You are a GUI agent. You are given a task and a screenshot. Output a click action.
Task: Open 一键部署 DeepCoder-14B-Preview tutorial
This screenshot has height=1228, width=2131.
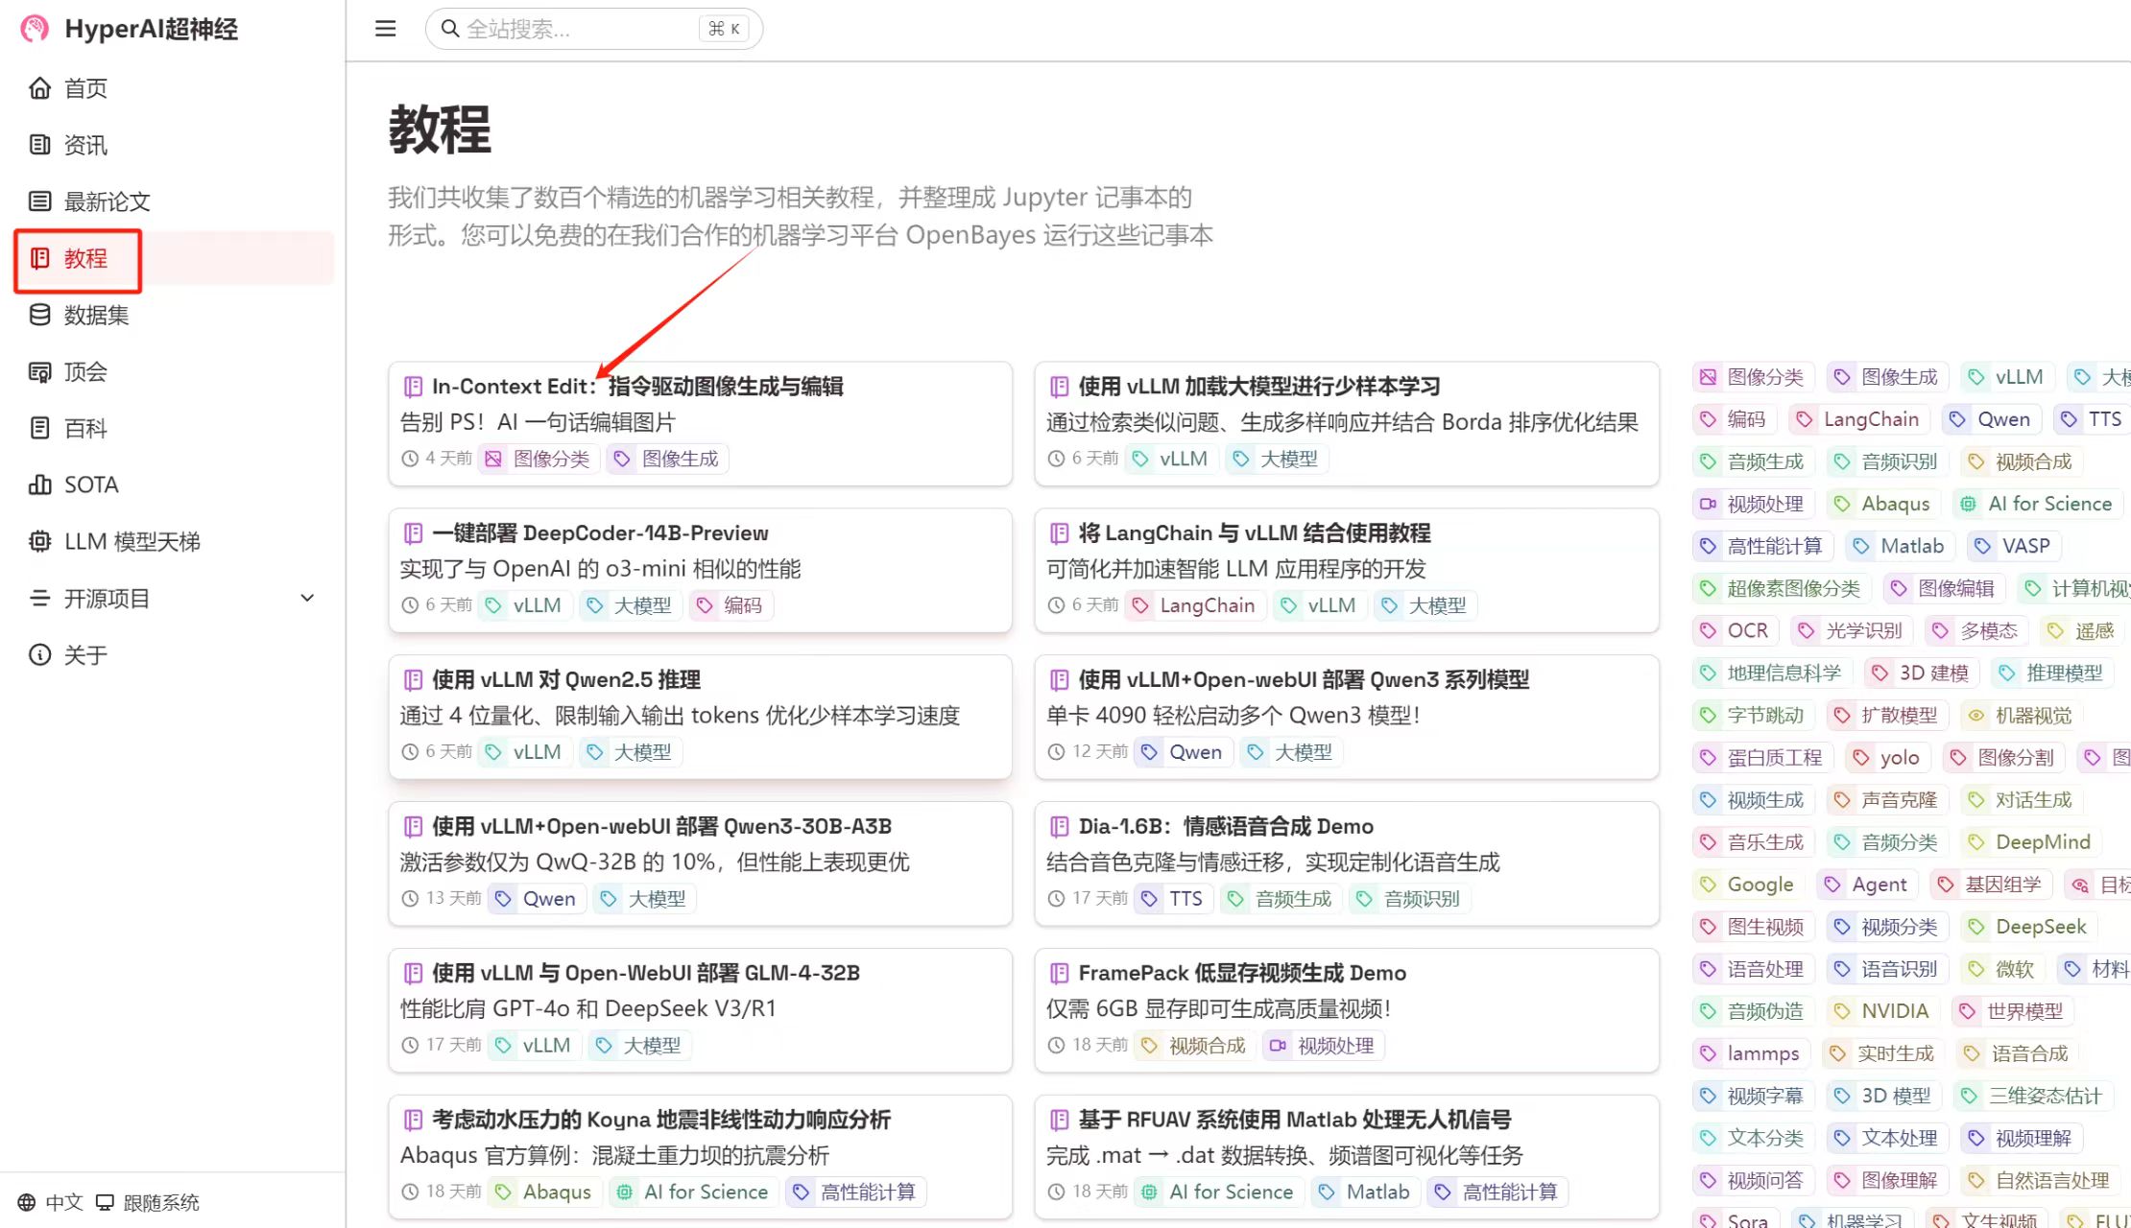[600, 533]
